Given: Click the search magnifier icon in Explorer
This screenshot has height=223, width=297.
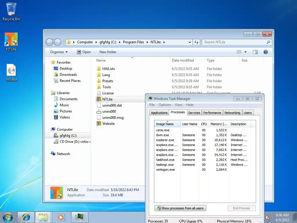Looking at the screenshot, I should (268, 42).
